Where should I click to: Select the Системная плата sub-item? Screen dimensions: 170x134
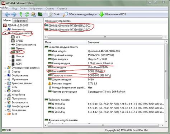[x=24, y=45]
